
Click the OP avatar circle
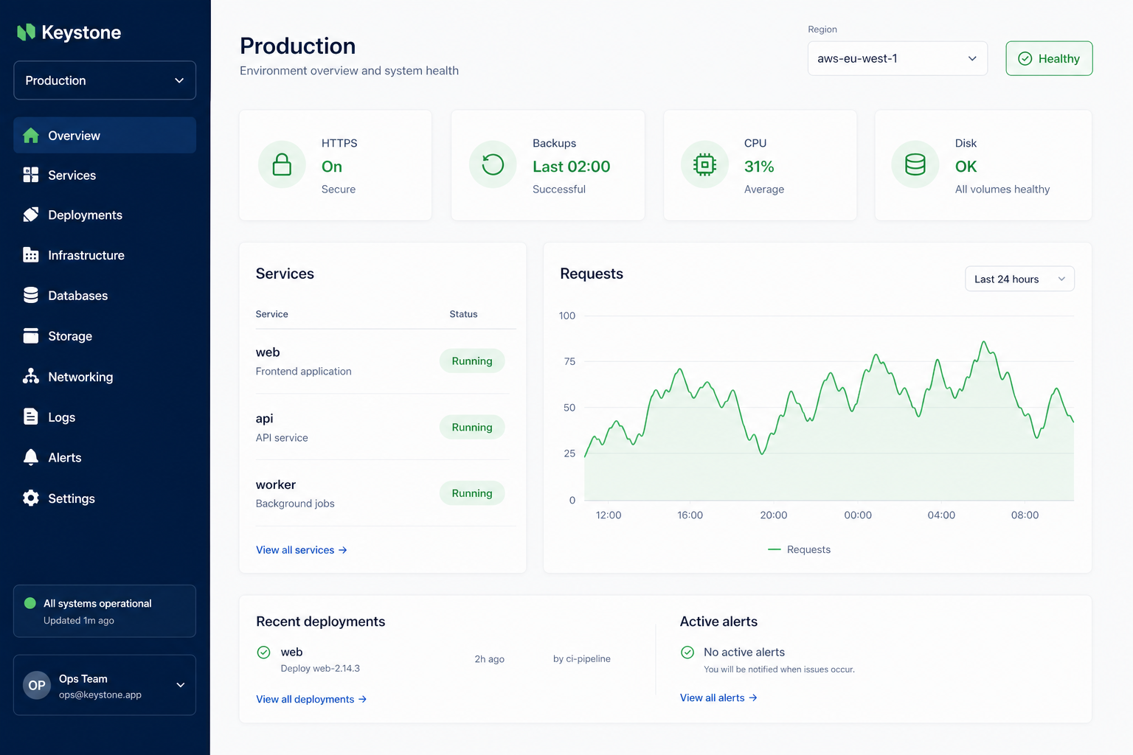37,685
